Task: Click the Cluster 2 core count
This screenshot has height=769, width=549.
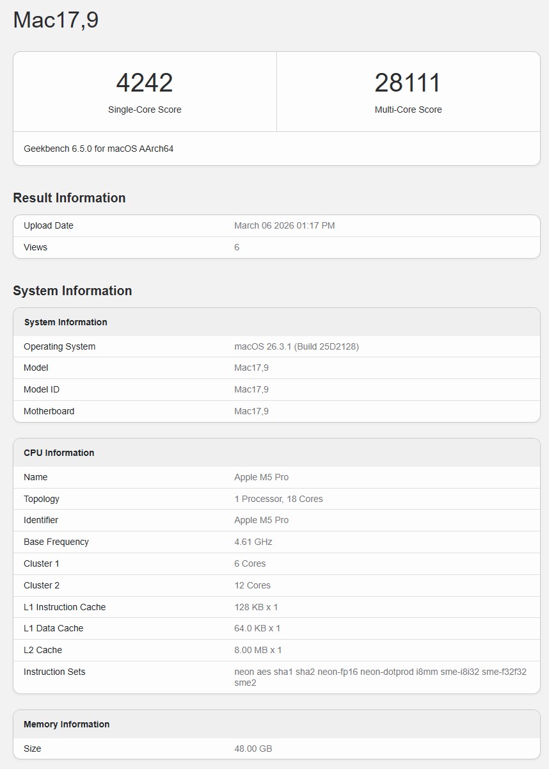Action: 252,585
